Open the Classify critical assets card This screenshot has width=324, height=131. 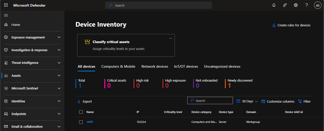(126, 45)
